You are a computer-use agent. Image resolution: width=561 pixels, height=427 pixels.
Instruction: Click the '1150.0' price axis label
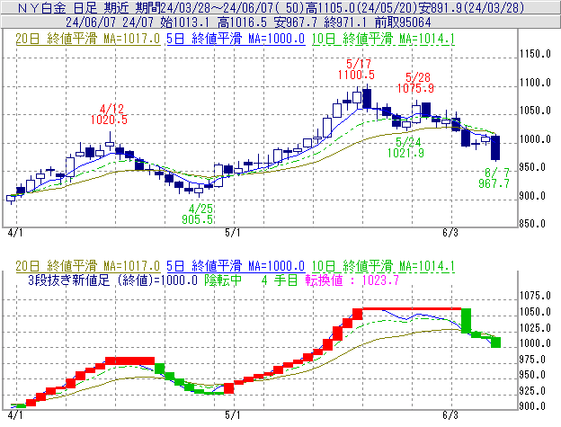(x=535, y=54)
